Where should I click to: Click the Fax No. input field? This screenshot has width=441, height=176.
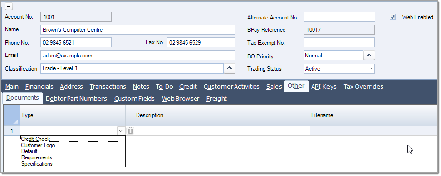pos(201,43)
